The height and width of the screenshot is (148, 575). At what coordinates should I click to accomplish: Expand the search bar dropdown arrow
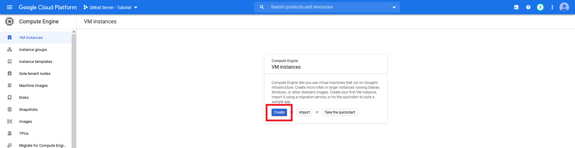(394, 7)
